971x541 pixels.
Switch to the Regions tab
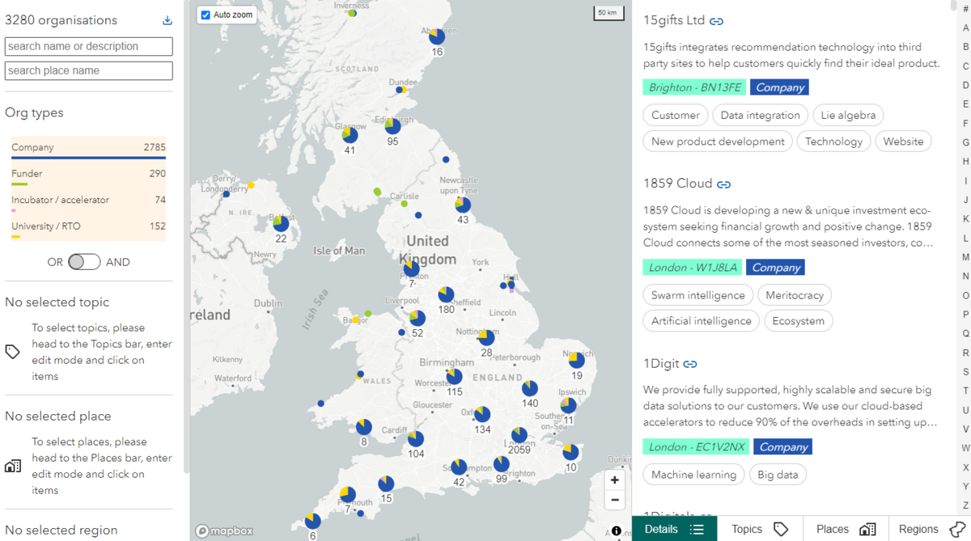[931, 529]
